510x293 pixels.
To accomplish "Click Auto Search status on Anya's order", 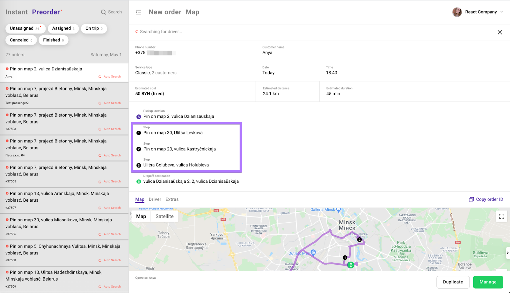I will [x=110, y=77].
